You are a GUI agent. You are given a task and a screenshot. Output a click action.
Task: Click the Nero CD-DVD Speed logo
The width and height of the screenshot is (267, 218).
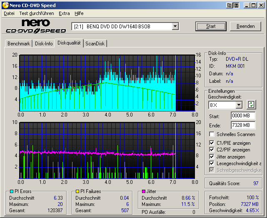click(x=35, y=26)
